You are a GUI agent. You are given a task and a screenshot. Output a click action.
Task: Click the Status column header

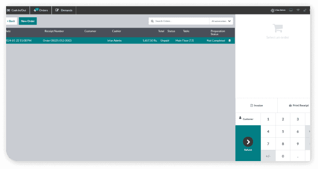171,31
